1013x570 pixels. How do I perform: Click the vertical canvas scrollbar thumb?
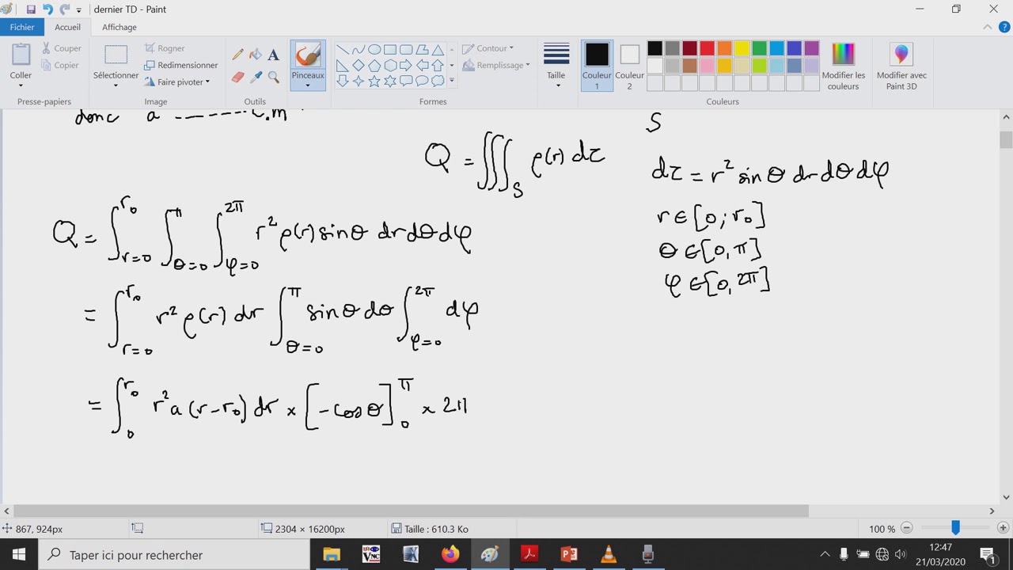click(x=1006, y=140)
